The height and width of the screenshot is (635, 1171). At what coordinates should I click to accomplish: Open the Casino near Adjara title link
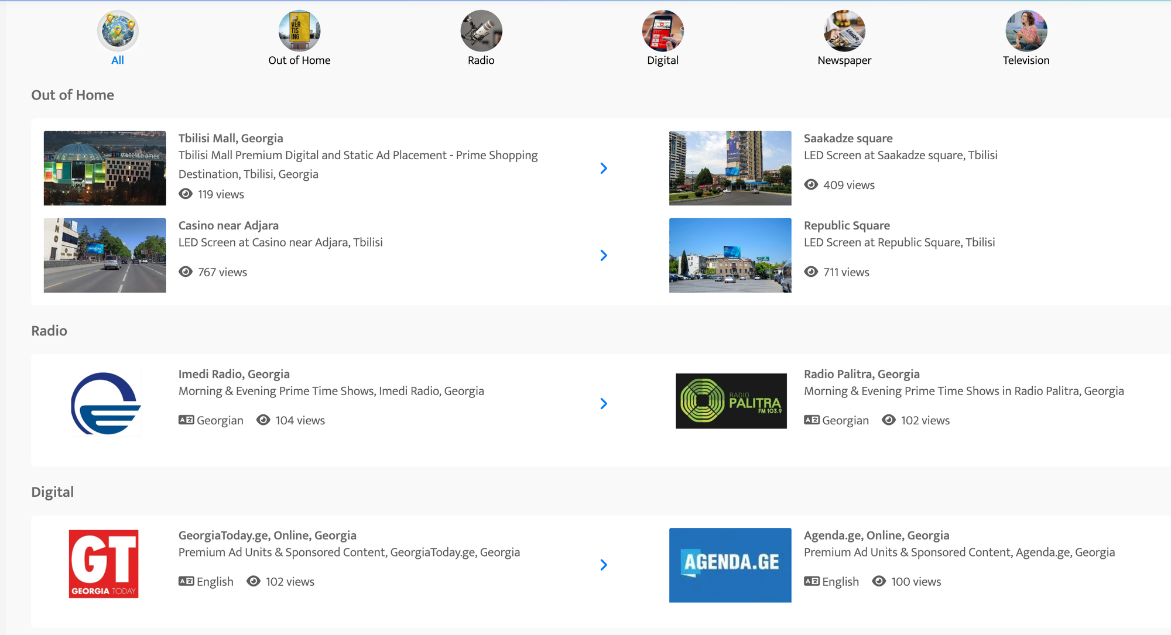[228, 225]
